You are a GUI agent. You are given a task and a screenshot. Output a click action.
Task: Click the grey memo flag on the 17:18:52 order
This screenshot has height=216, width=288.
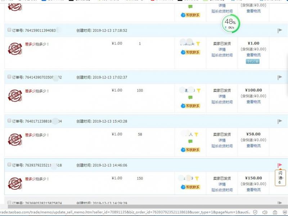point(280,31)
